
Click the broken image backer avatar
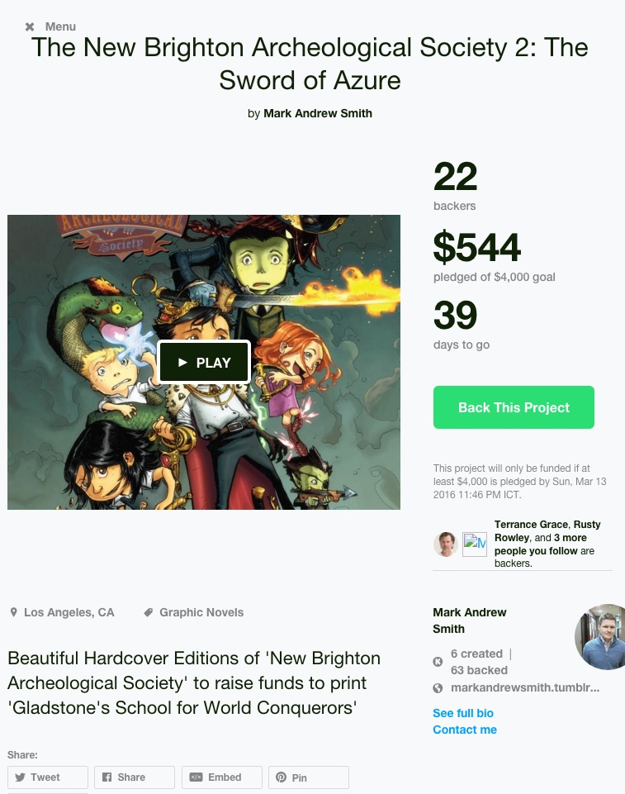click(475, 544)
